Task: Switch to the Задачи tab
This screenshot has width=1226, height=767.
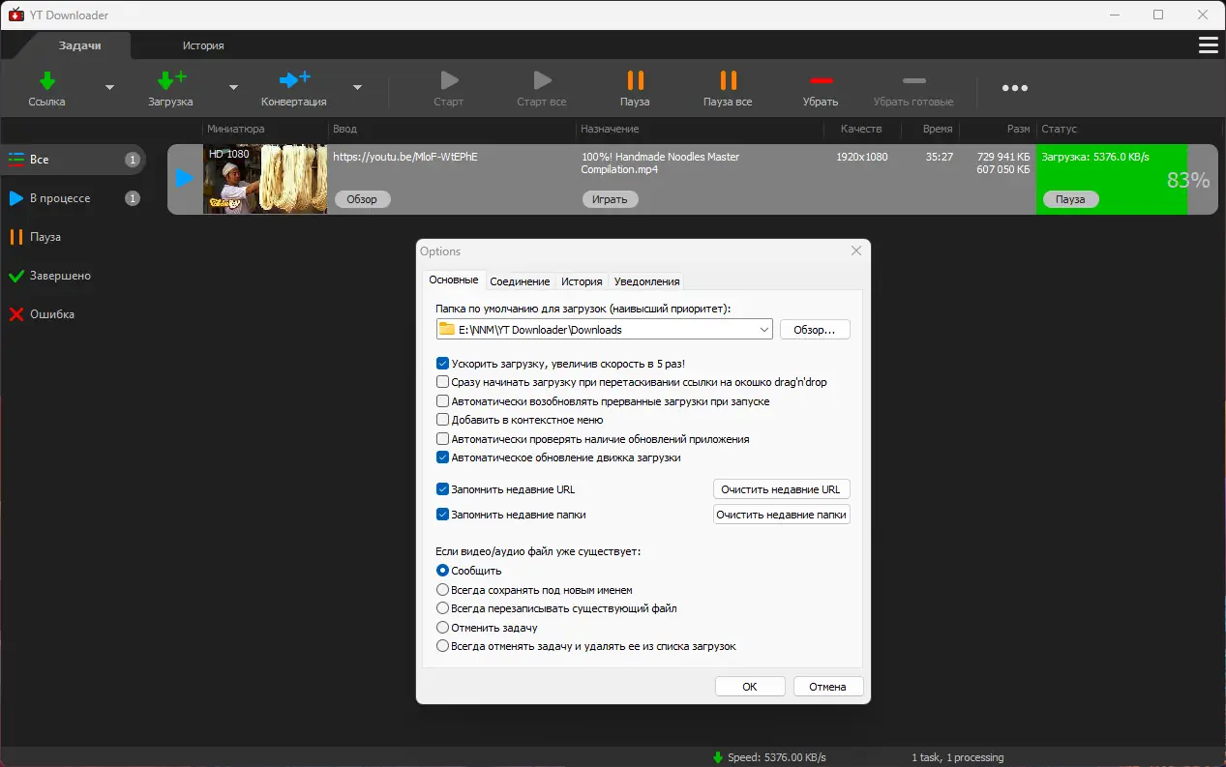Action: 79,45
